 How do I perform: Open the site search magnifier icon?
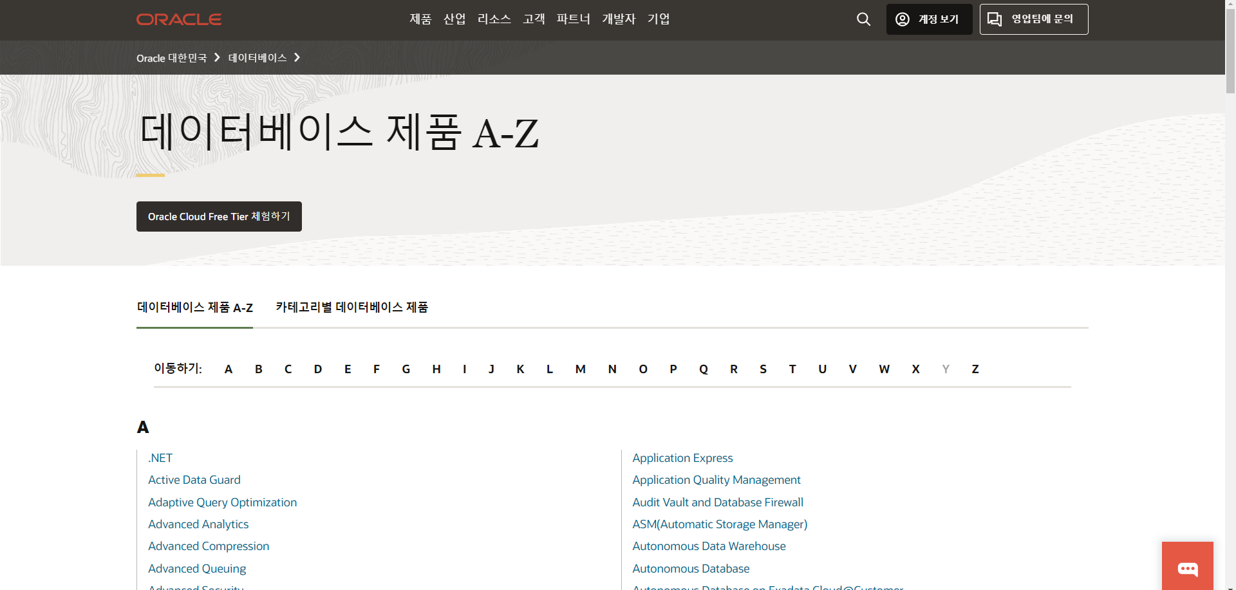pos(863,19)
